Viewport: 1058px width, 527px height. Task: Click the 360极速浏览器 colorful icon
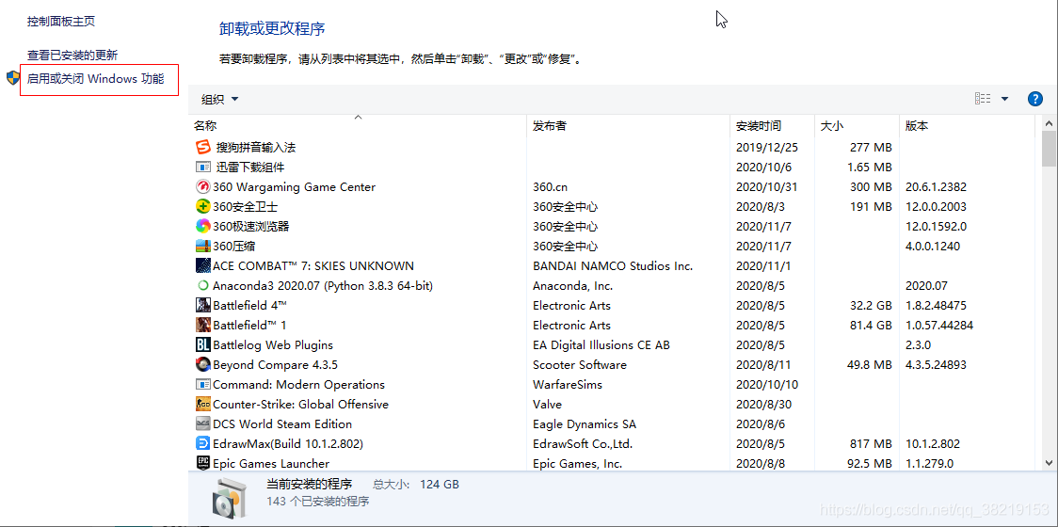(203, 226)
